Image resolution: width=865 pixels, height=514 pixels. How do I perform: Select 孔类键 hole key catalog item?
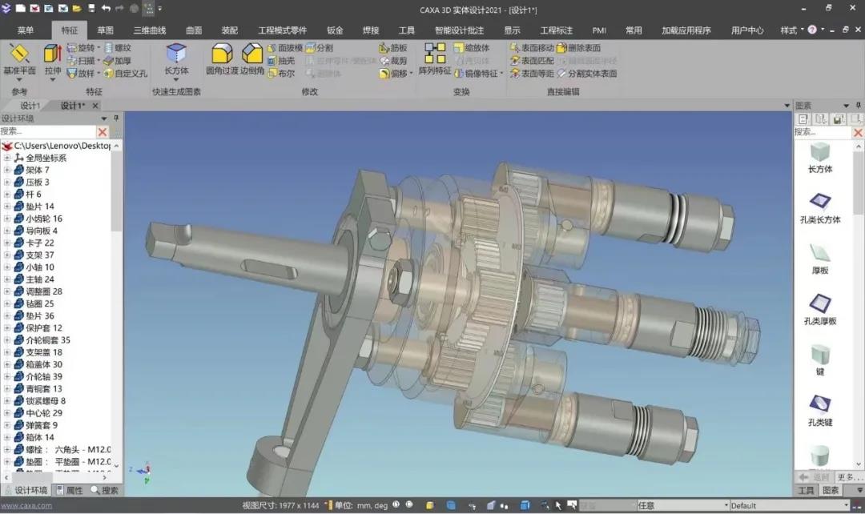pos(820,410)
